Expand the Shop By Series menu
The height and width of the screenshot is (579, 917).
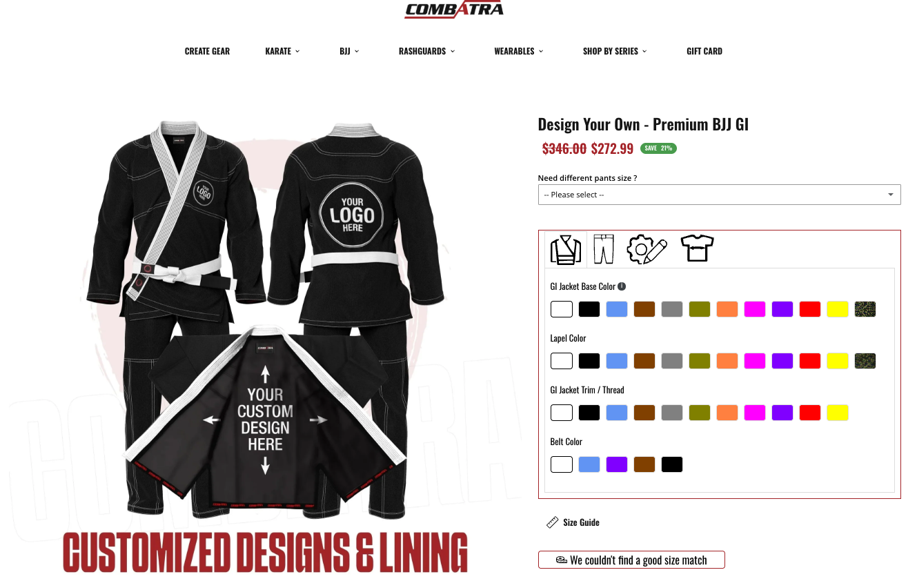(x=615, y=51)
